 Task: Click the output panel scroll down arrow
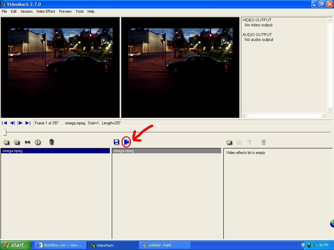(x=329, y=110)
